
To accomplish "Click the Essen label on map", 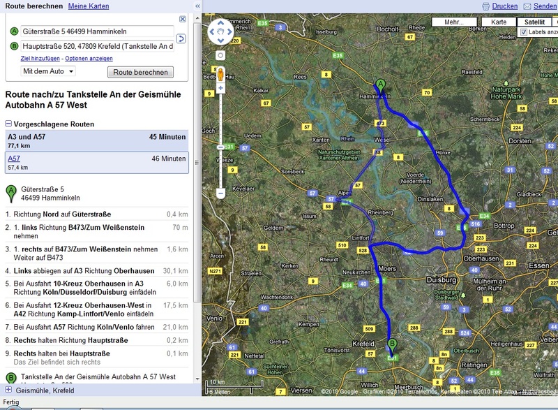I will (x=538, y=265).
